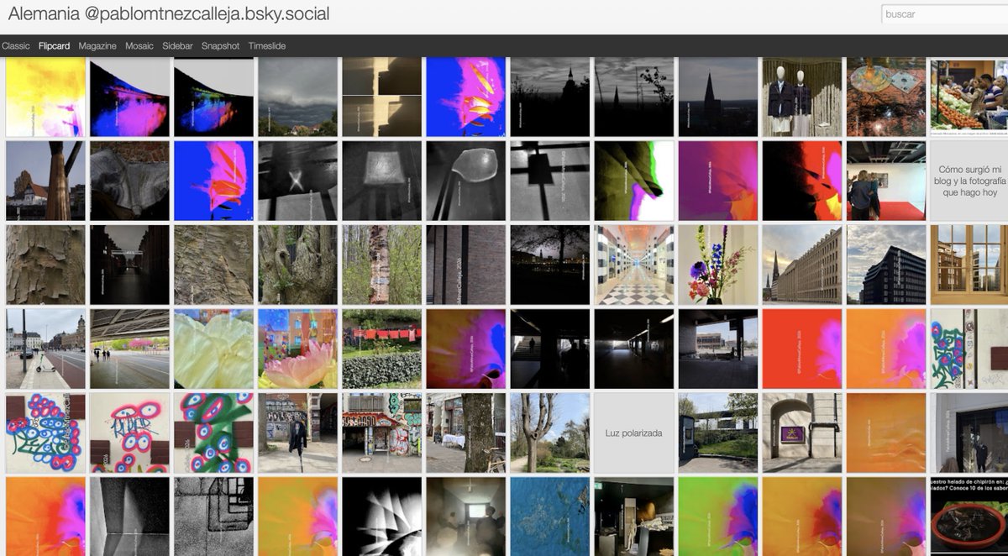Open the Mosaic view
Screen dimensions: 1008x556
(x=139, y=46)
